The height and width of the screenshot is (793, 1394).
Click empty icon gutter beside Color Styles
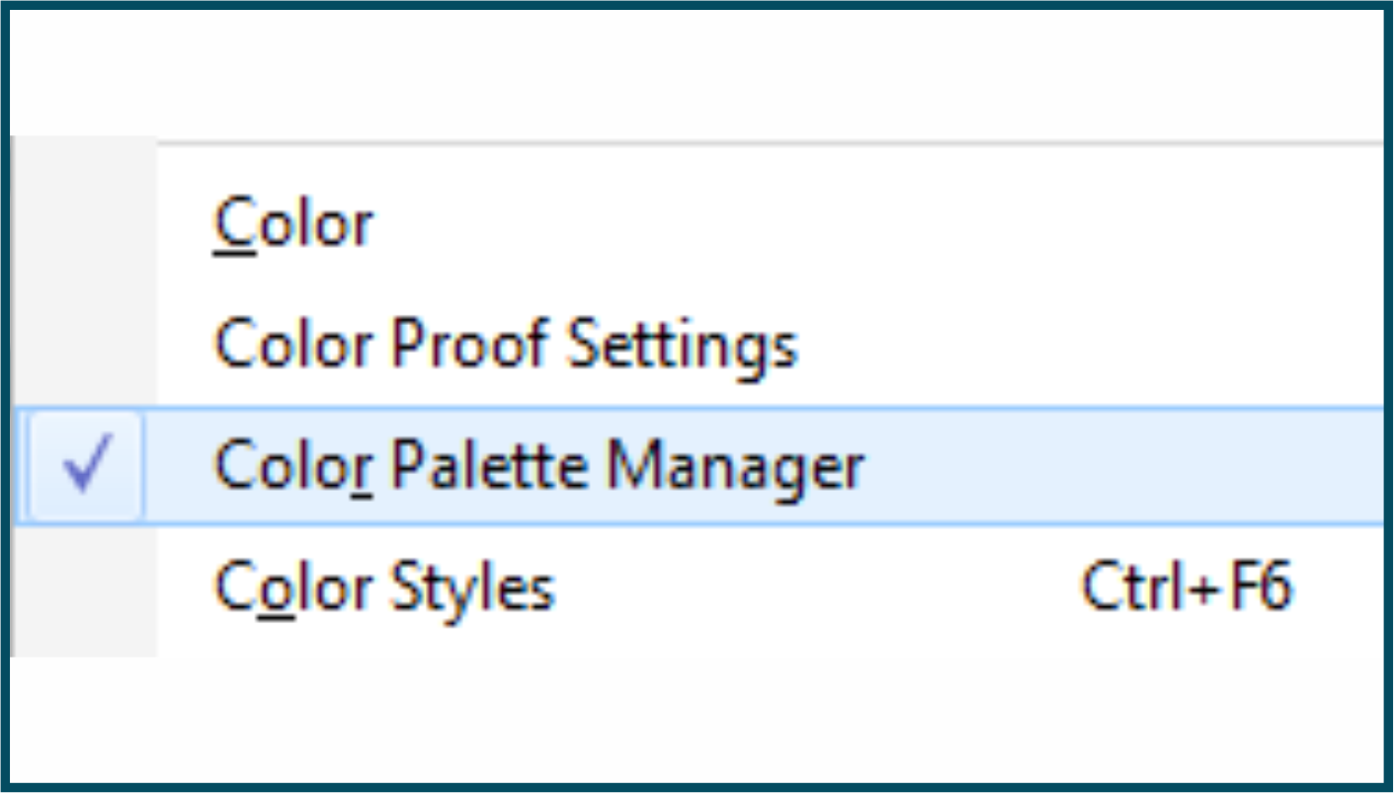(x=84, y=588)
